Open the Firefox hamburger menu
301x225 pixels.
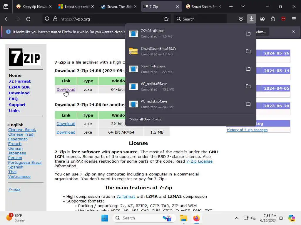pos(294,19)
